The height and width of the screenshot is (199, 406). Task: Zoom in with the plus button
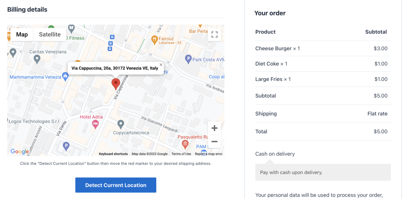coord(214,128)
